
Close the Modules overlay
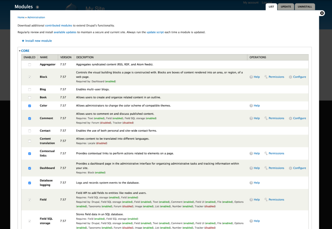tap(322, 13)
